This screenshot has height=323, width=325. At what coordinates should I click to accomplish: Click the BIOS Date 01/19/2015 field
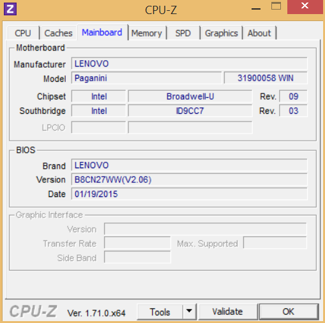(x=189, y=194)
